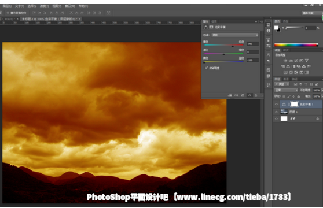Open the Tone dropdown in Color Balance

(235, 35)
